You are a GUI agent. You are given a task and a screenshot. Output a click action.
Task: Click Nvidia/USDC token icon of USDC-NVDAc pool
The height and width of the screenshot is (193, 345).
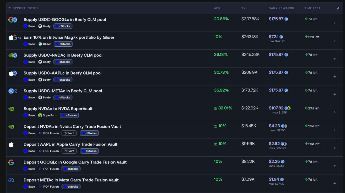(x=13, y=55)
